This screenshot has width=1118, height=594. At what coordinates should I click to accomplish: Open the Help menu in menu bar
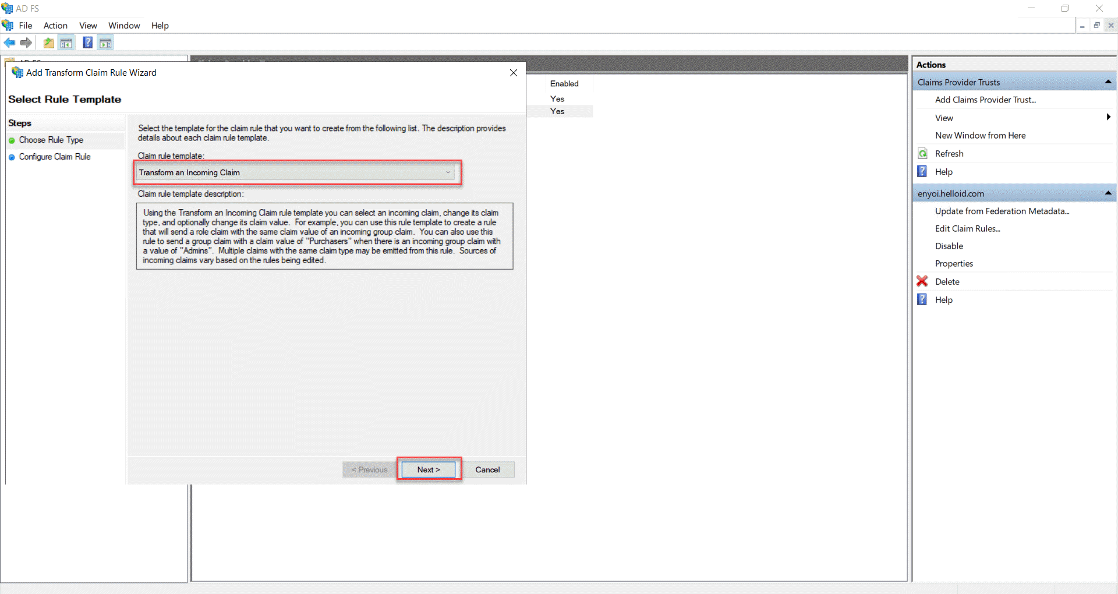click(x=160, y=25)
